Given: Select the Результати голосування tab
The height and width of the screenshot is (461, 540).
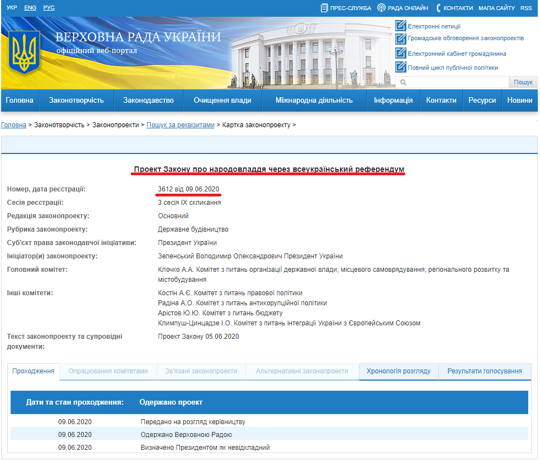Looking at the screenshot, I should [485, 371].
